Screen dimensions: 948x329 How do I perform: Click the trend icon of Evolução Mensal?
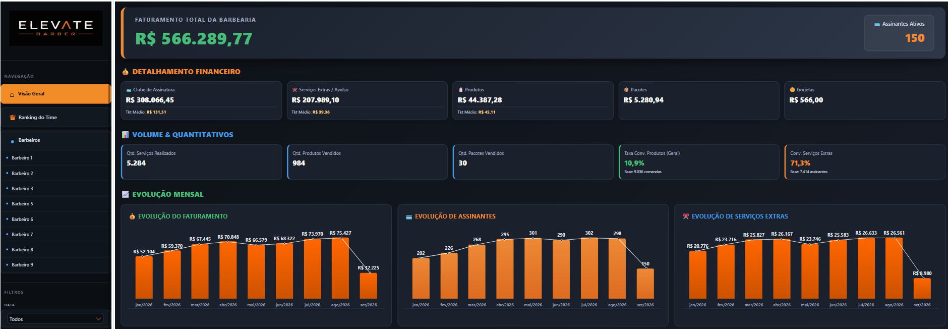(x=126, y=194)
